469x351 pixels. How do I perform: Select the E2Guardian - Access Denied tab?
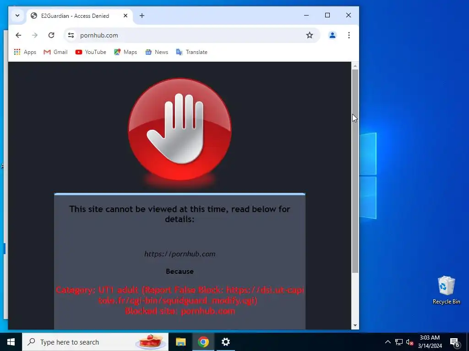(75, 16)
